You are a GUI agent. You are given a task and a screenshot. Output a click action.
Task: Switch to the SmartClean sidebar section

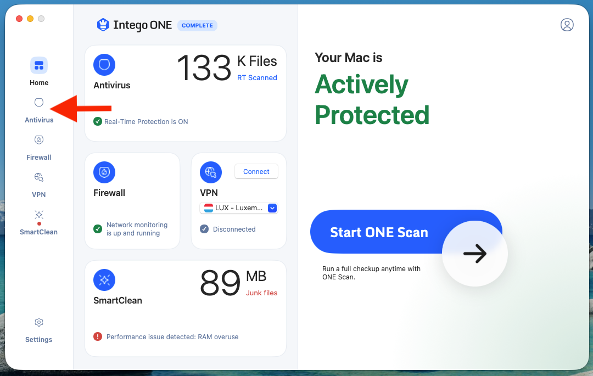click(x=39, y=232)
